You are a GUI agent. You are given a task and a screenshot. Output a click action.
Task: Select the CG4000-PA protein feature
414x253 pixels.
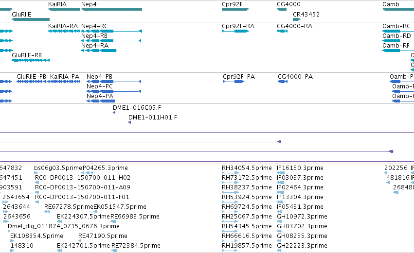pos(283,82)
